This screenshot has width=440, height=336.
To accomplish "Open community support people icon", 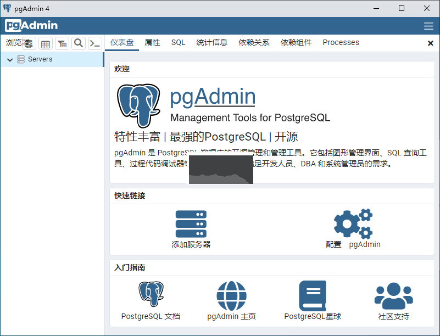I will 394,296.
